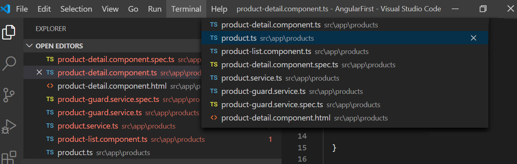Open the Run and Debug activity icon
The image size is (517, 164).
(9, 127)
